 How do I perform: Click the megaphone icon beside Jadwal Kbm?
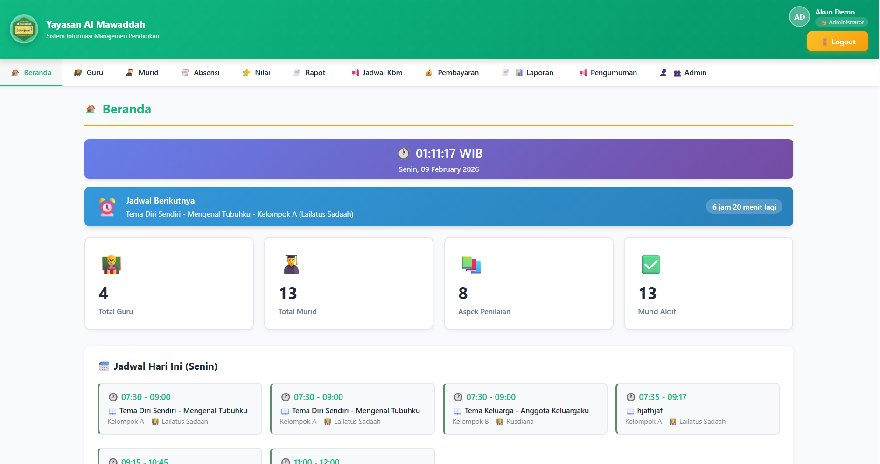tap(356, 73)
